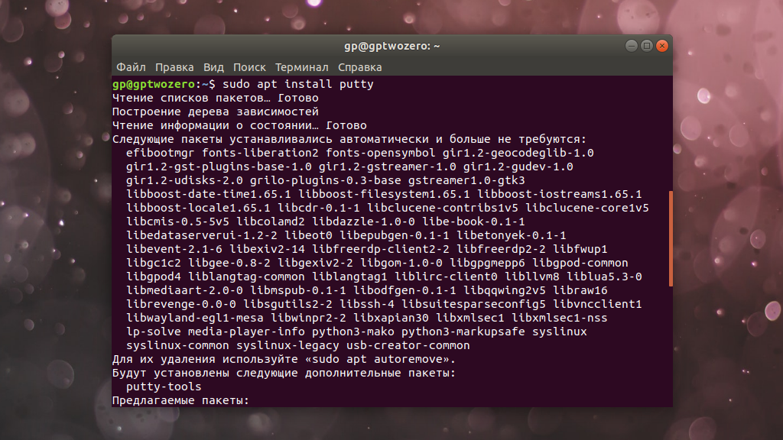Click the package name libetonyek-0.1-1
This screenshot has height=440, width=783.
point(512,235)
